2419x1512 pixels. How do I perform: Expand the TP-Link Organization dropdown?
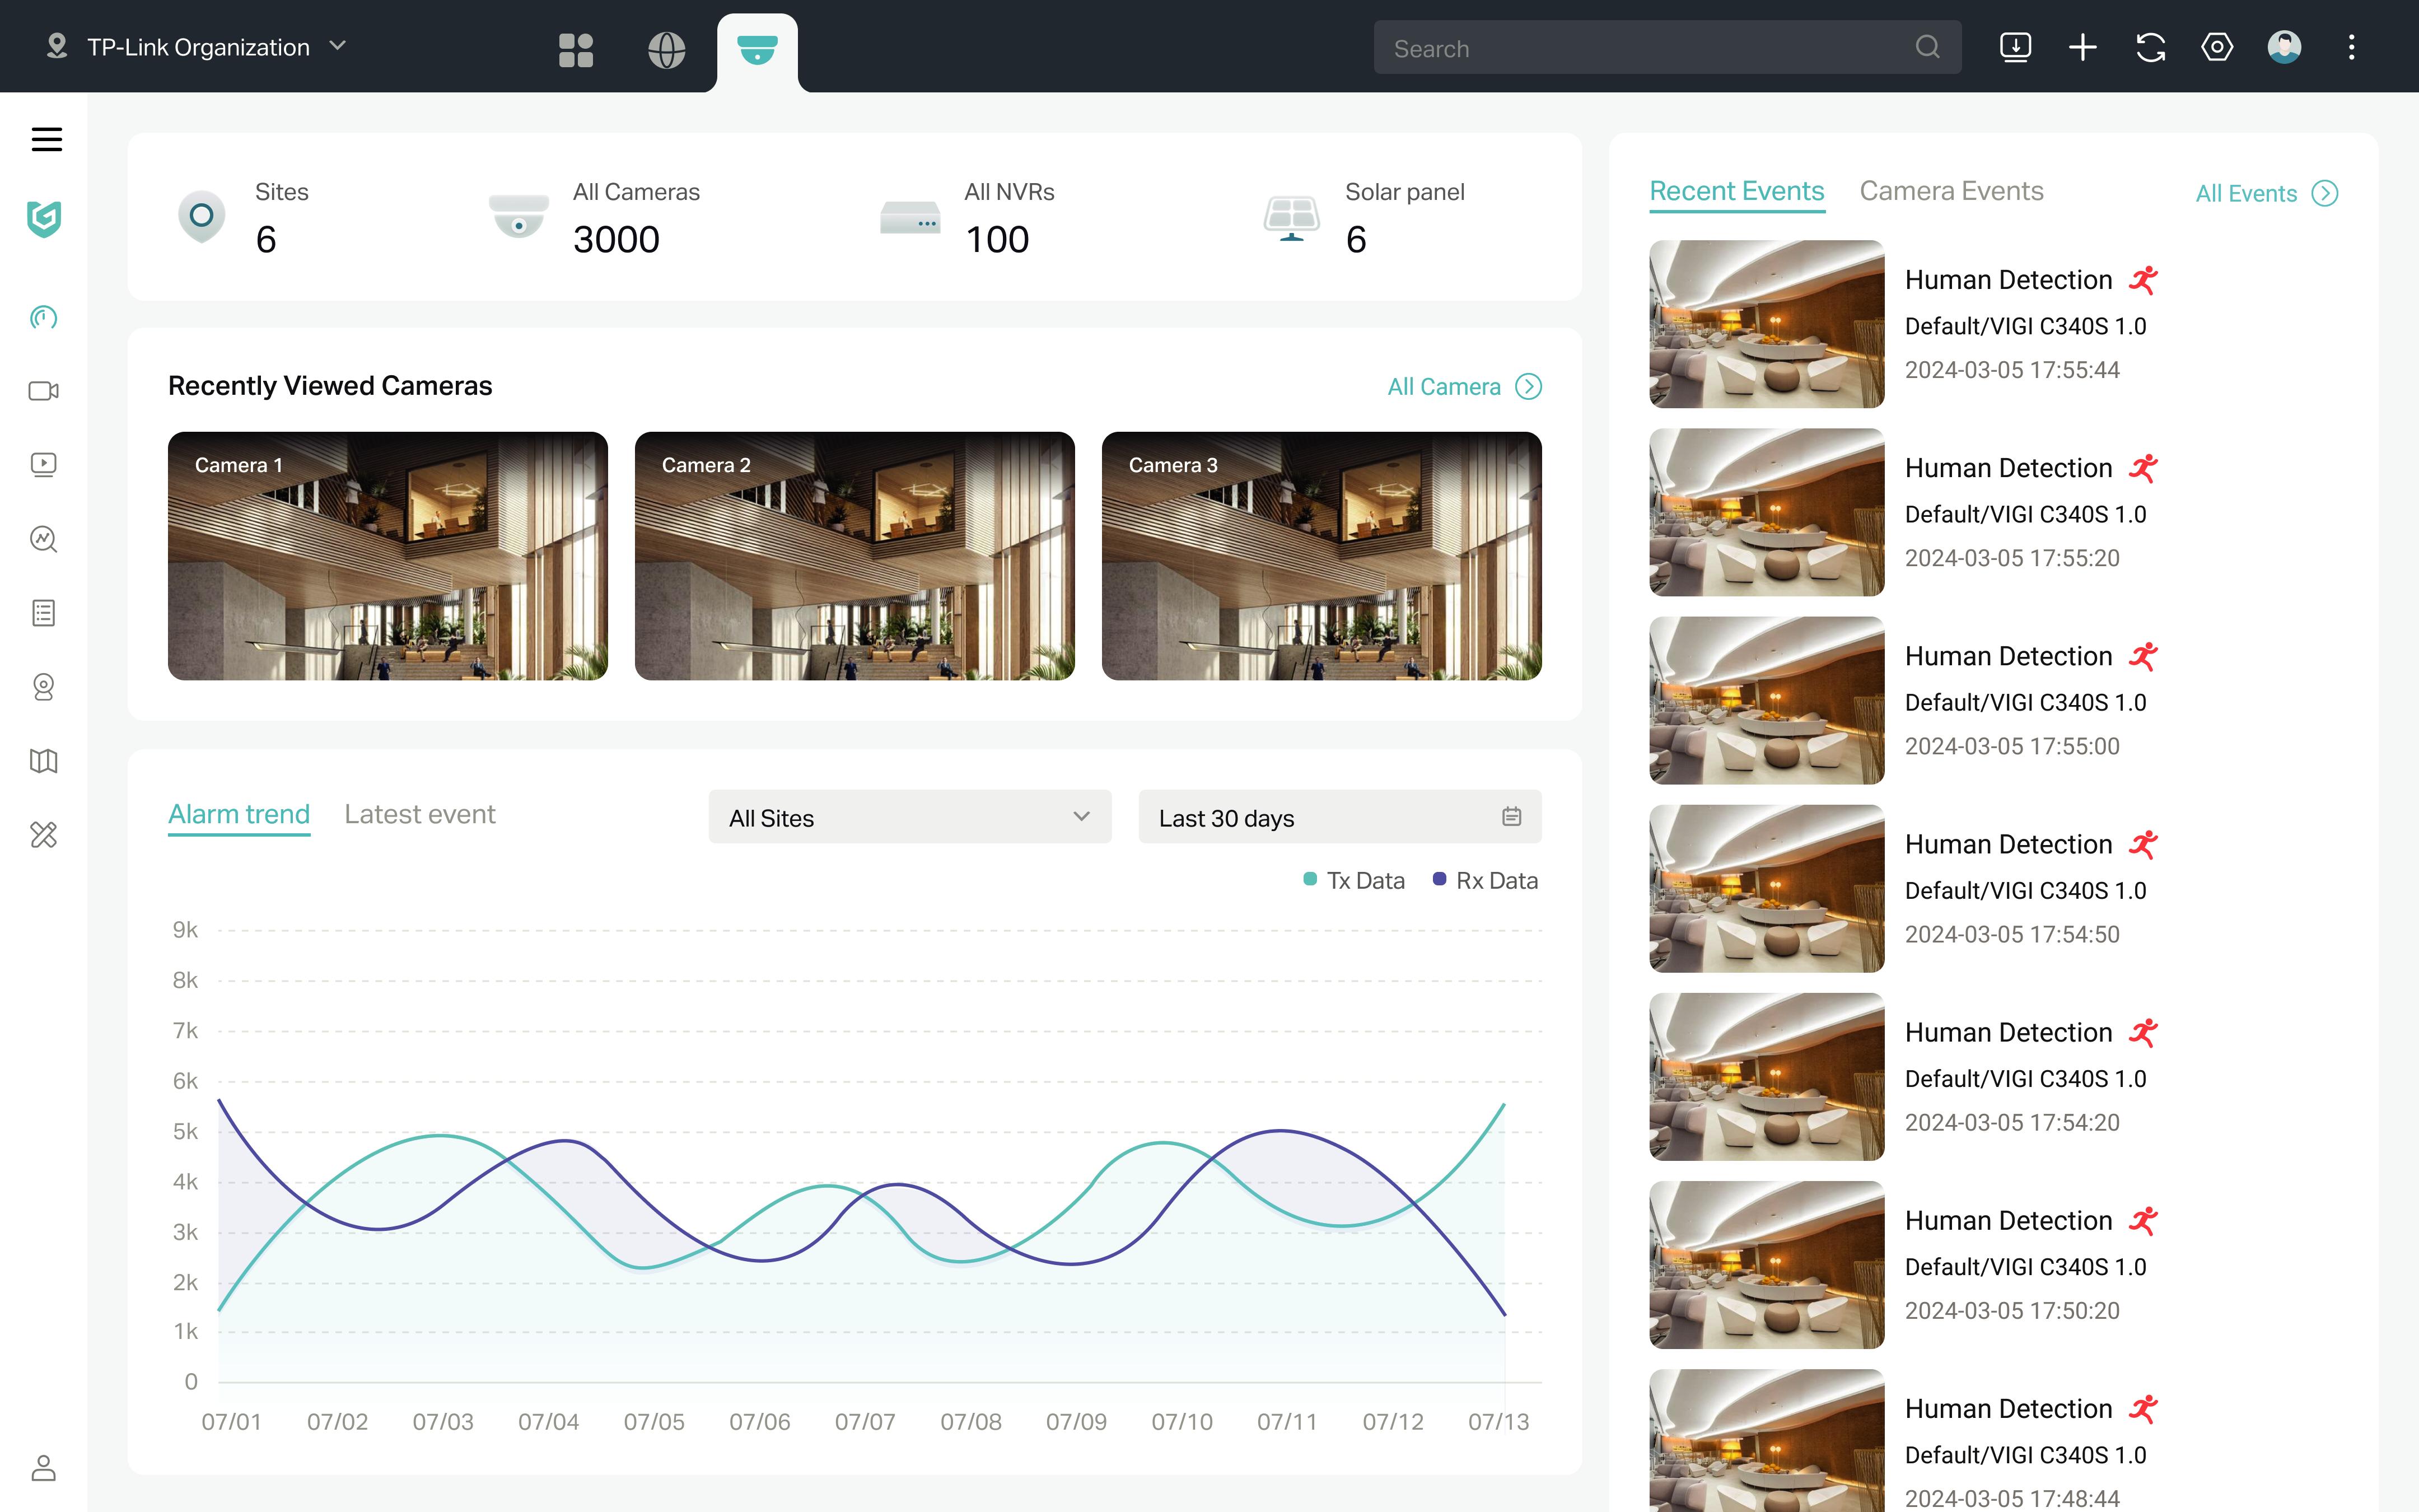click(198, 47)
